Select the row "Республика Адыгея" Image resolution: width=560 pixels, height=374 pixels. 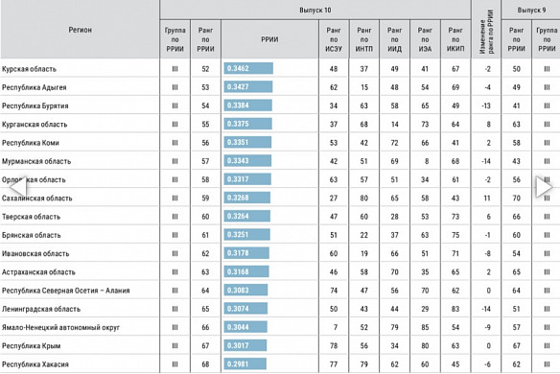click(280, 87)
